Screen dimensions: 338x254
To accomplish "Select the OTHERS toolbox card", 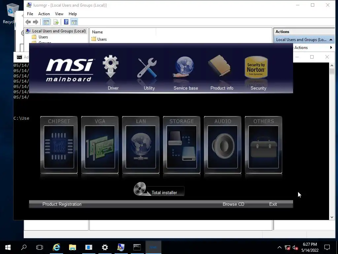I will 264,145.
